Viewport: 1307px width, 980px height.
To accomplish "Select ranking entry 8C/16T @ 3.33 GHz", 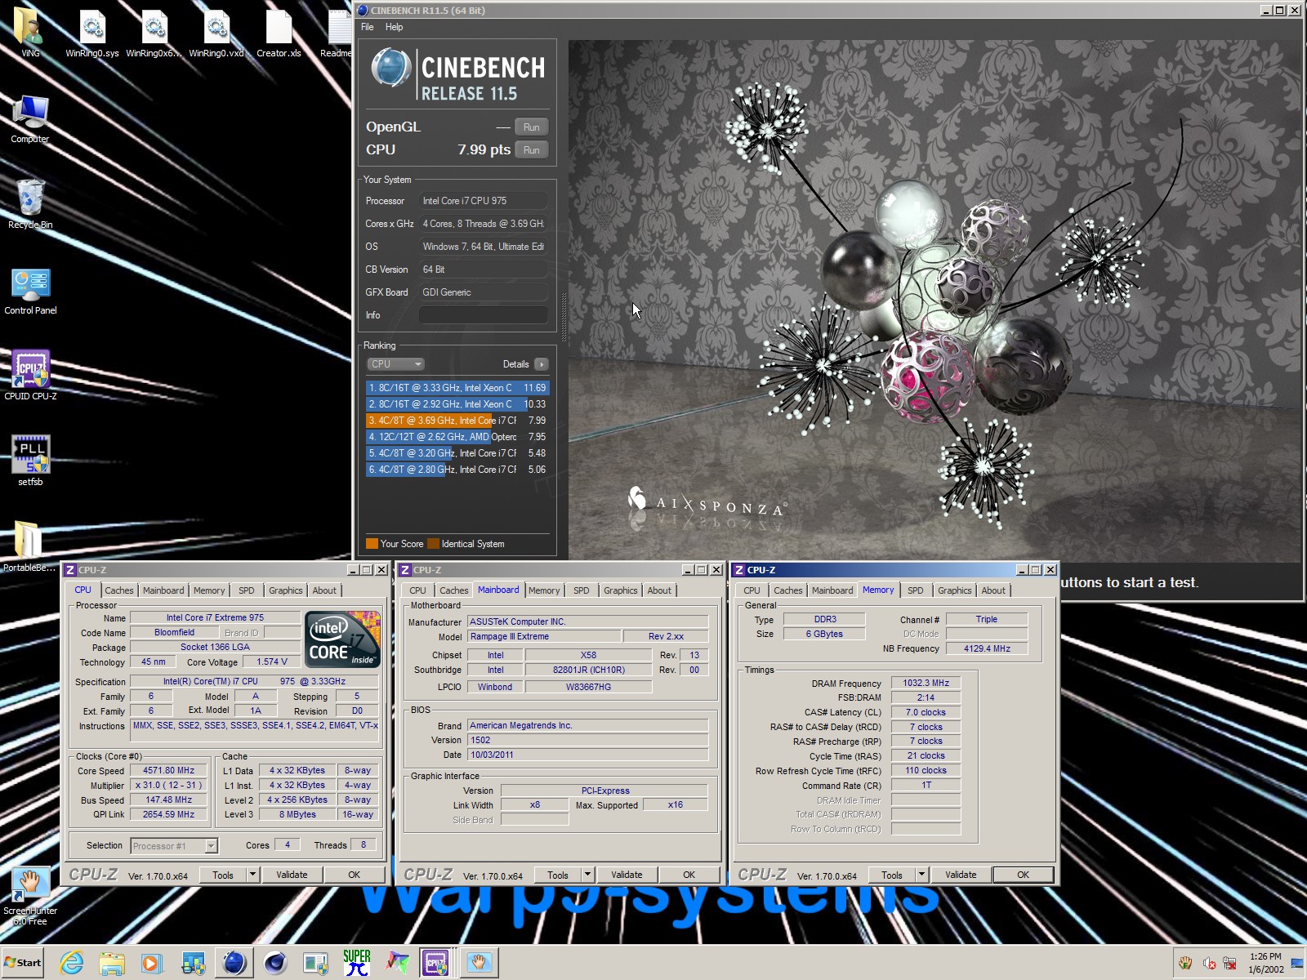I will coord(457,388).
